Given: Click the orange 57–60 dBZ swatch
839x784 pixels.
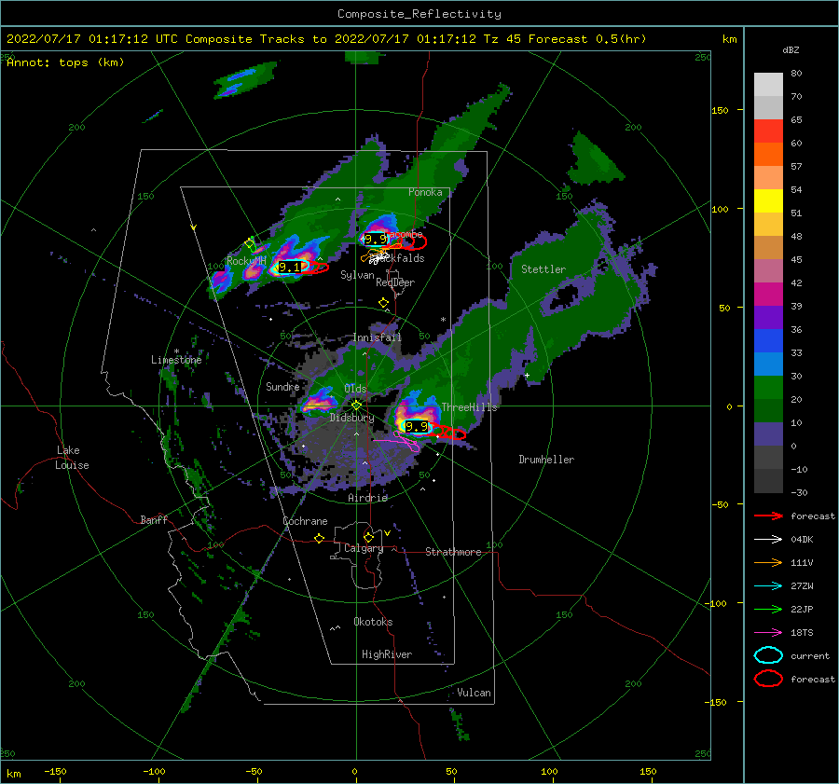Looking at the screenshot, I should click(x=768, y=155).
